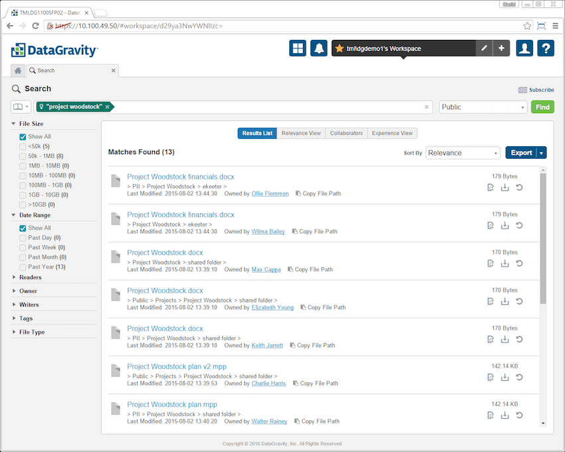The height and width of the screenshot is (452, 565).
Task: Open Project Woodstock plan v2.mpp link
Action: tap(177, 366)
